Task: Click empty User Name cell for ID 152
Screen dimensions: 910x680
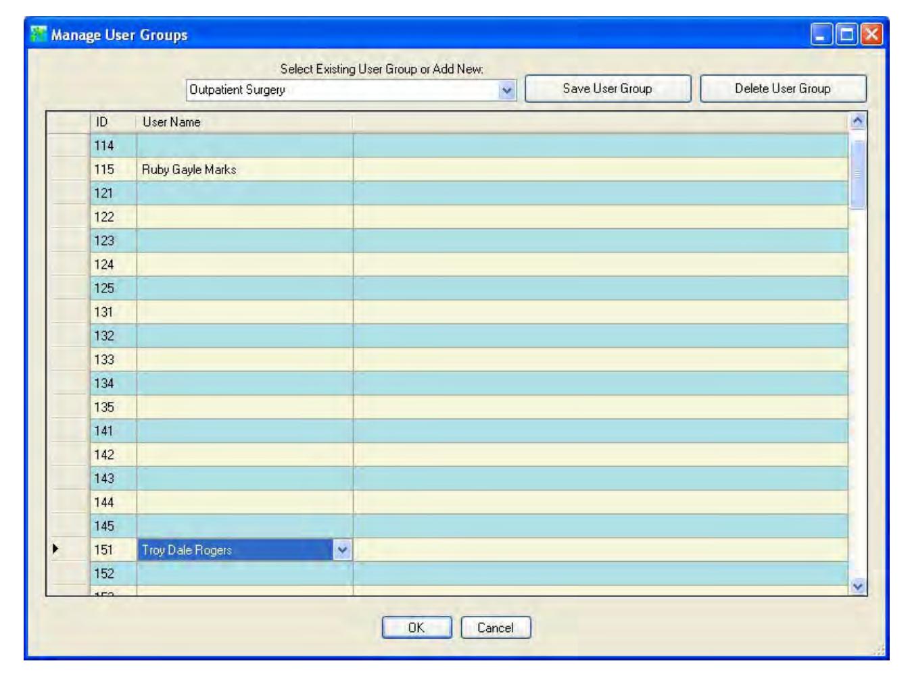Action: (245, 574)
